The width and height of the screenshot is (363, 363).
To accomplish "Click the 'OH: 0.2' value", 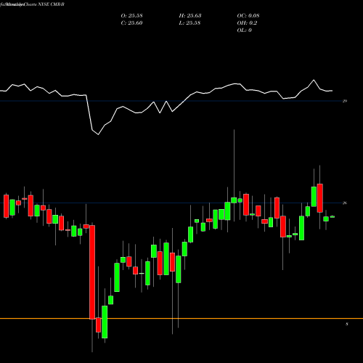I will click(247, 23).
